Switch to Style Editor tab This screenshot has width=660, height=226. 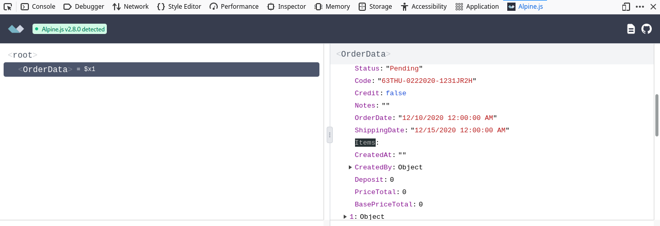179,7
